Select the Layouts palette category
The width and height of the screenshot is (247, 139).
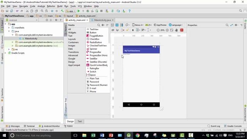tap(72, 39)
